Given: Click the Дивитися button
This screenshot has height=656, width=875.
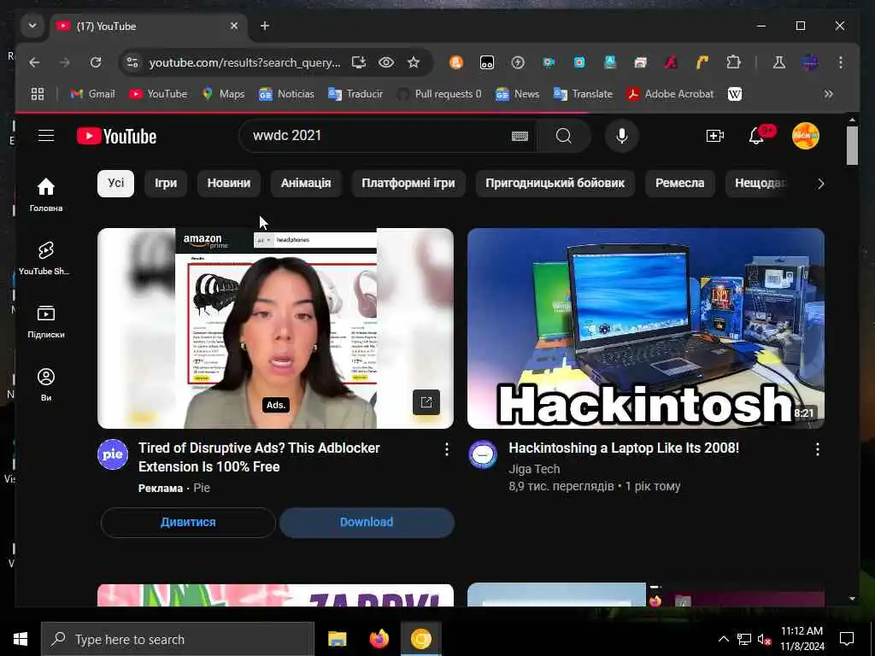Looking at the screenshot, I should [x=188, y=522].
